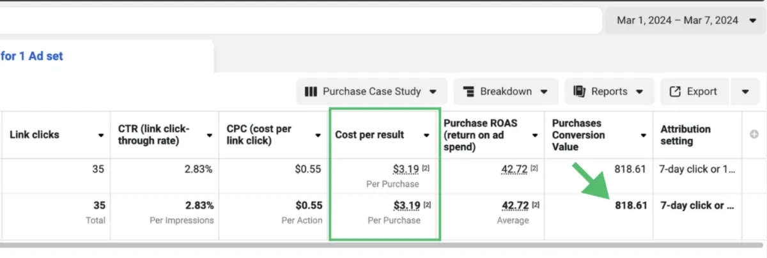The height and width of the screenshot is (258, 767).
Task: Click the Reports document icon
Action: 580,91
